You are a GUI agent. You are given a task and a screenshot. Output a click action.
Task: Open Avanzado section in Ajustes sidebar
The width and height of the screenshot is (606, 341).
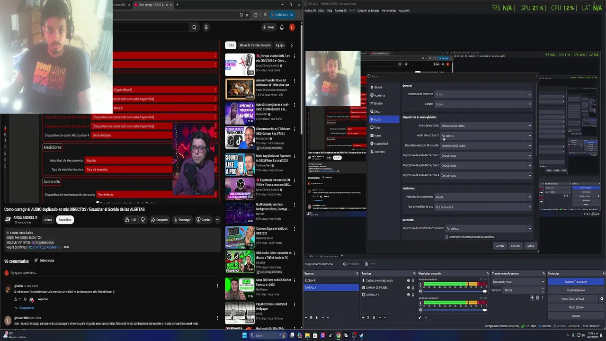pos(384,152)
